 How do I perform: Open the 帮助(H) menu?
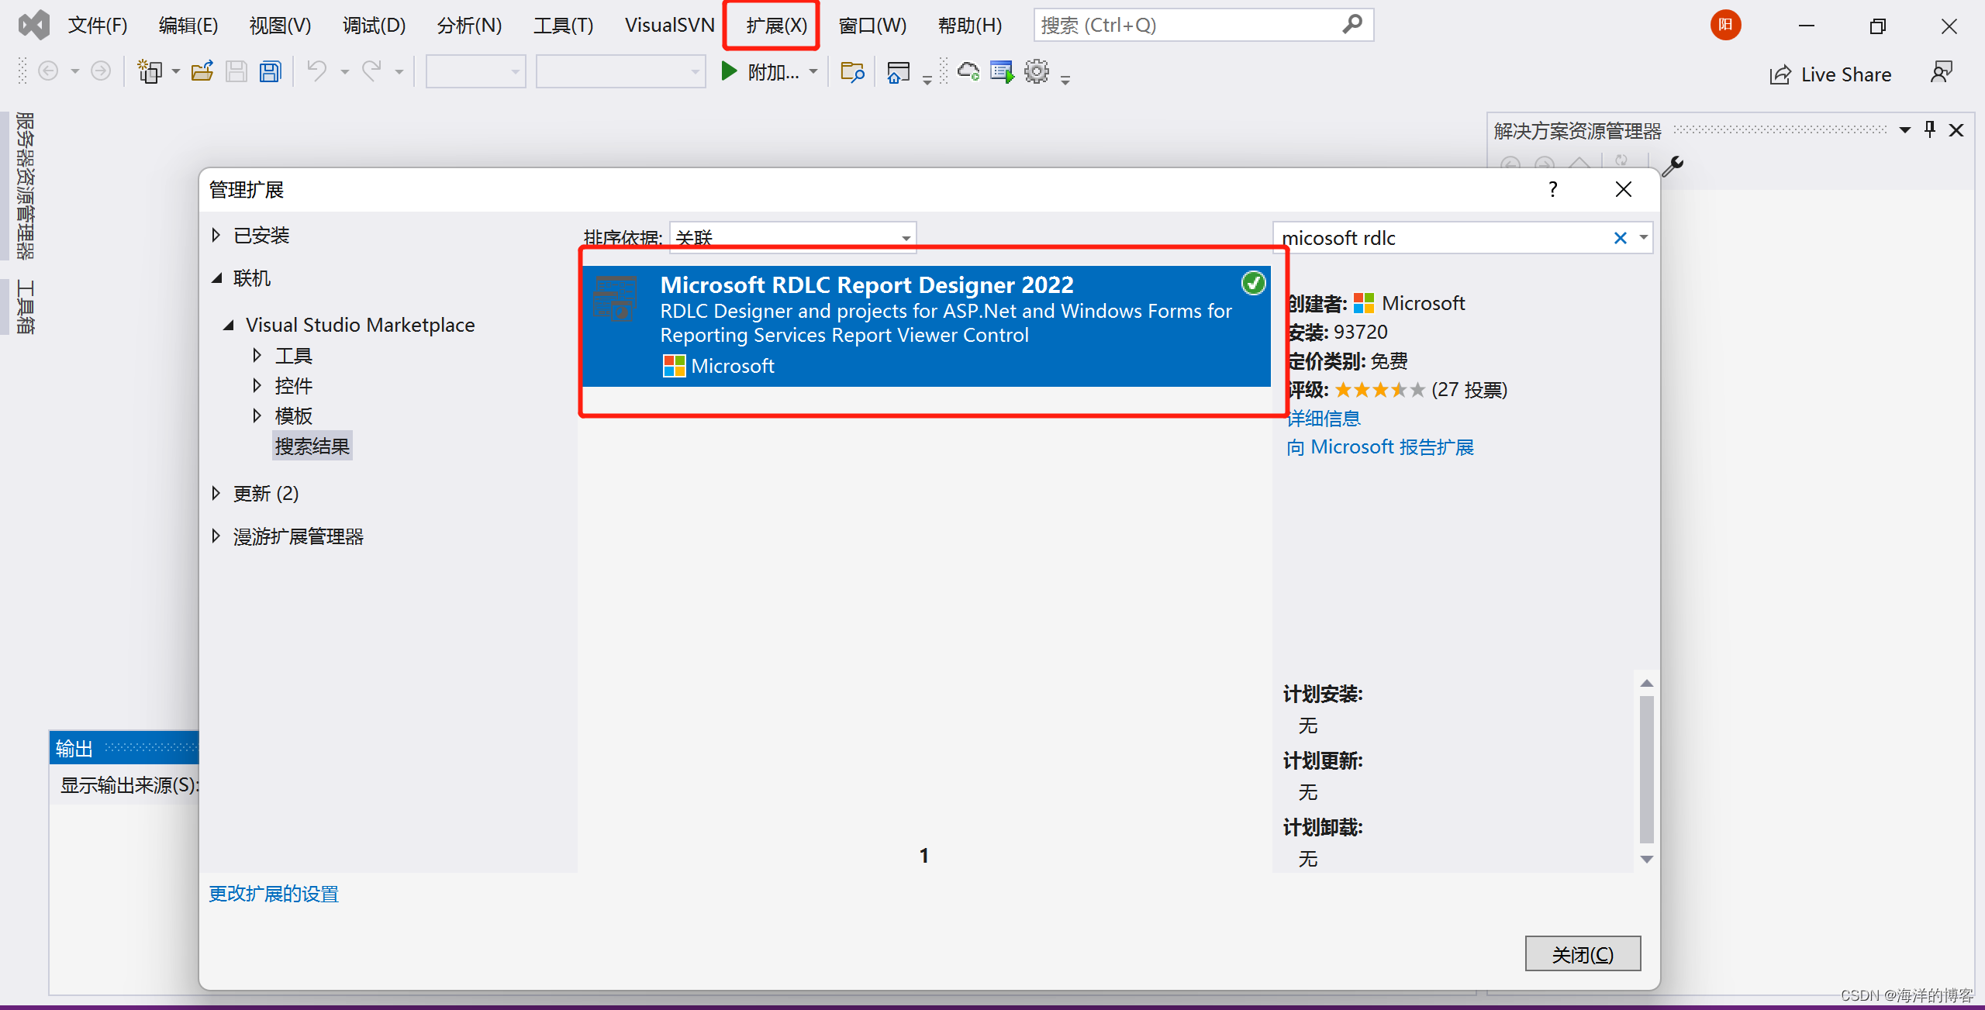click(x=970, y=26)
